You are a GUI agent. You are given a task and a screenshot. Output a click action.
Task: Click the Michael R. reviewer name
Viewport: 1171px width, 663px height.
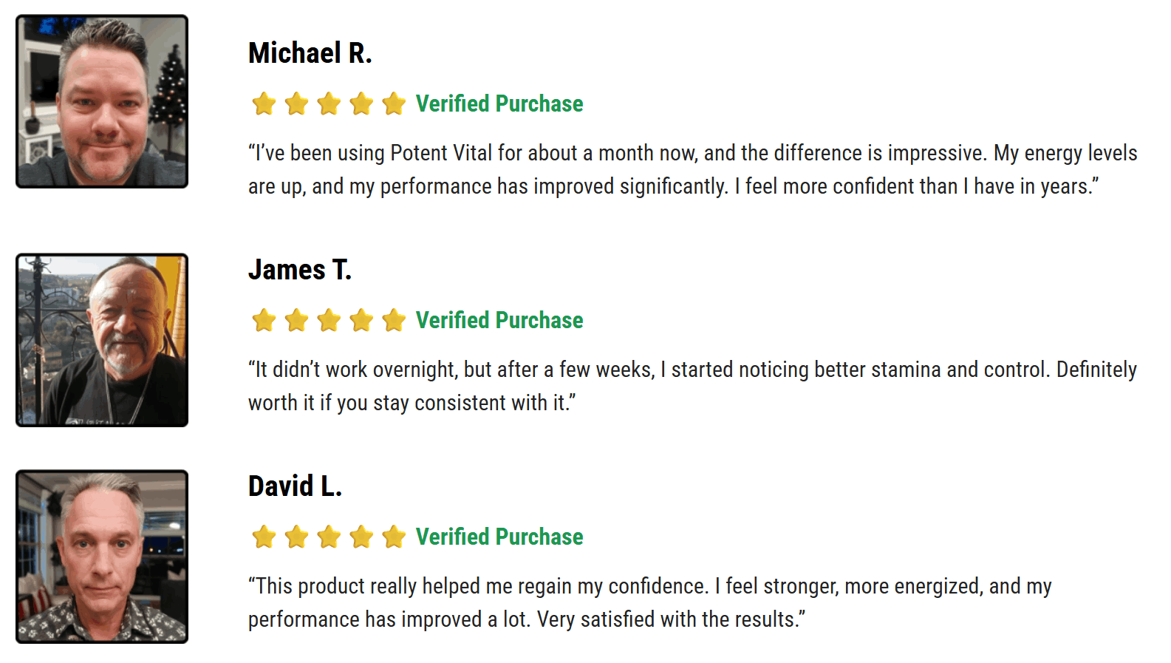(310, 53)
